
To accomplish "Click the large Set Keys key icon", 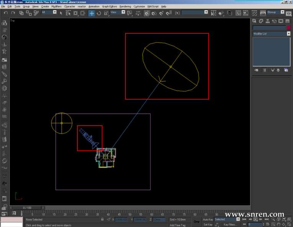I will click(196, 222).
